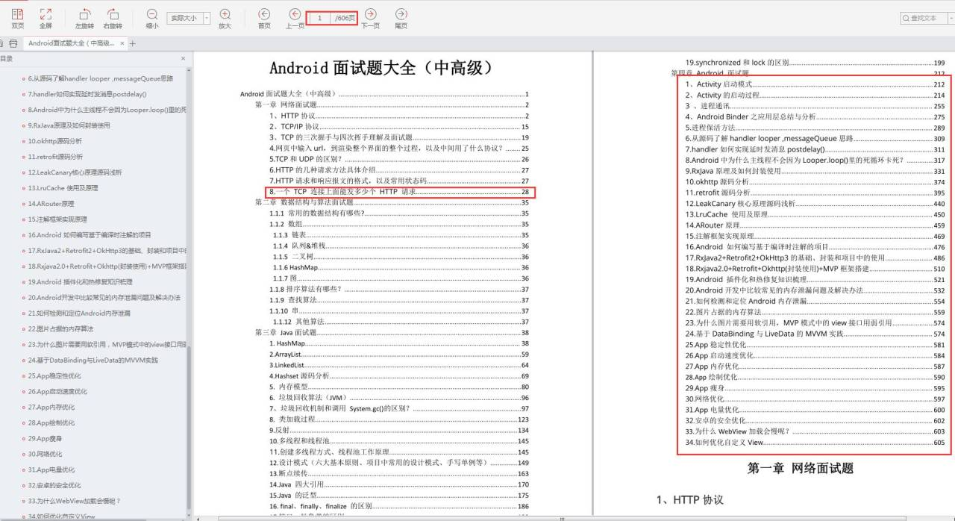Close the 目录 outline panel
The image size is (955, 521).
[184, 58]
